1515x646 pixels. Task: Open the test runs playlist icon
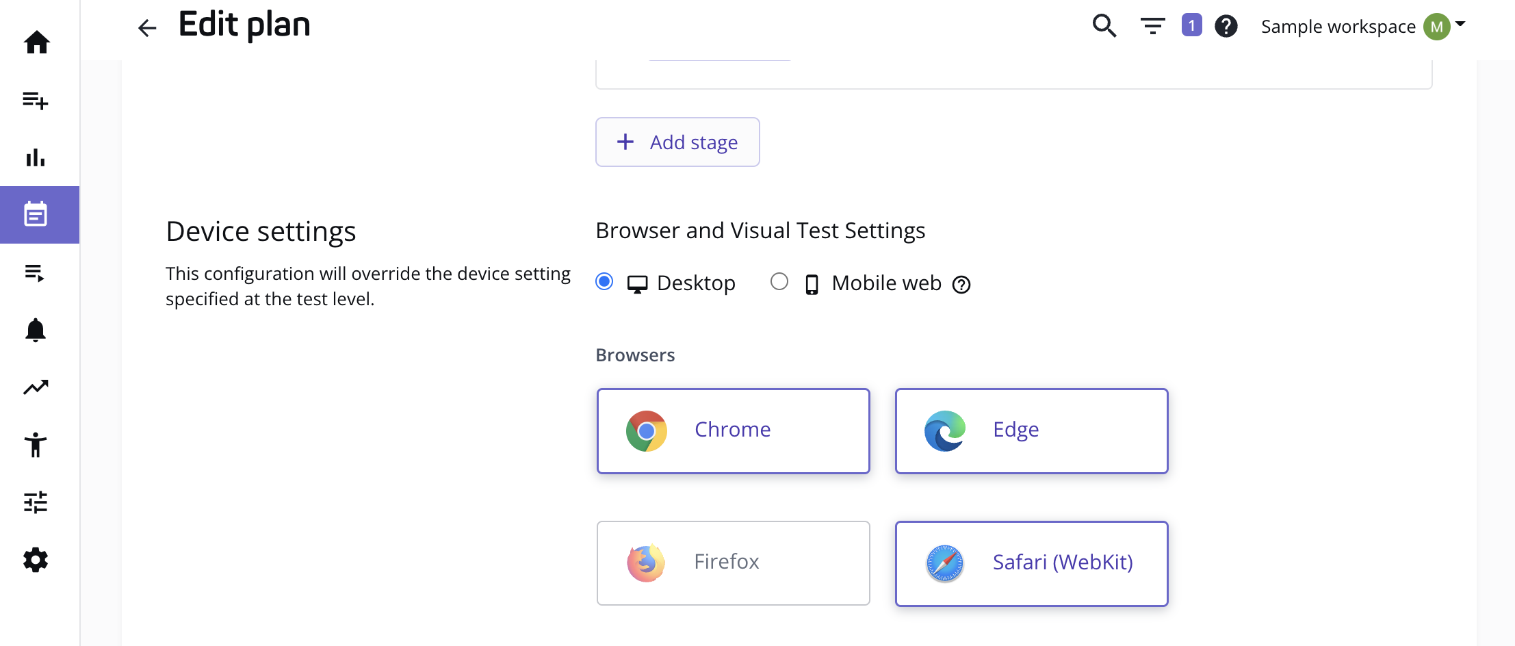[36, 272]
